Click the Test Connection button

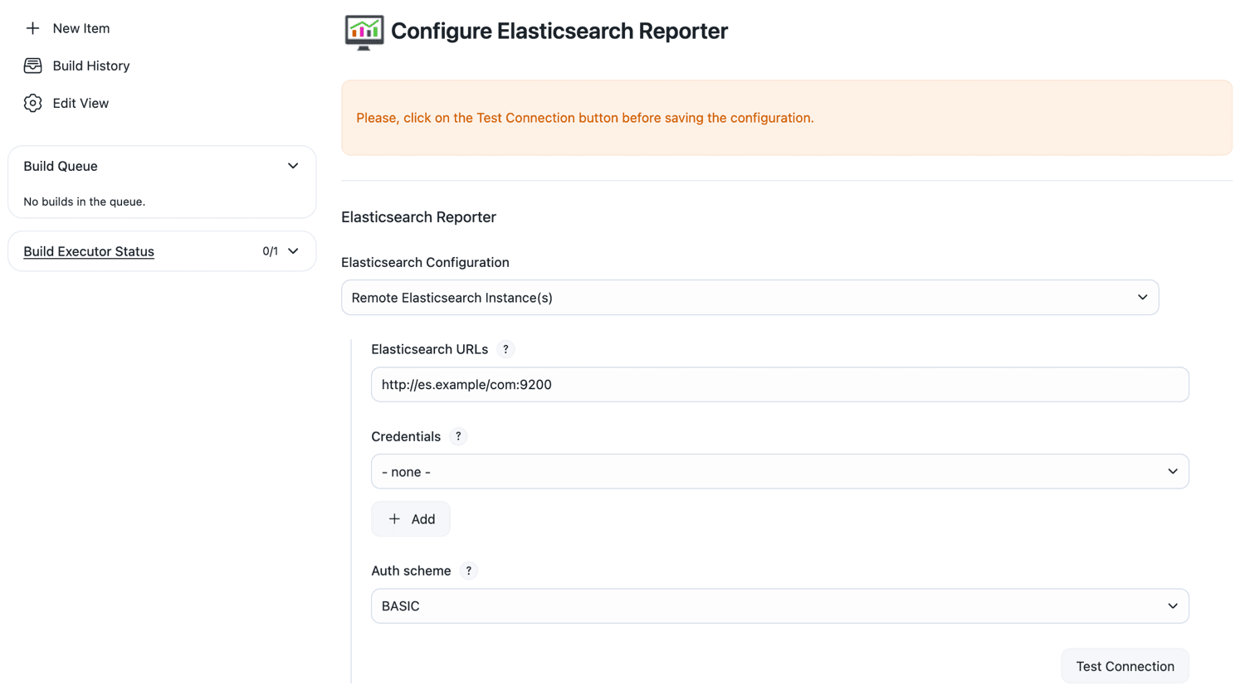[x=1125, y=666]
